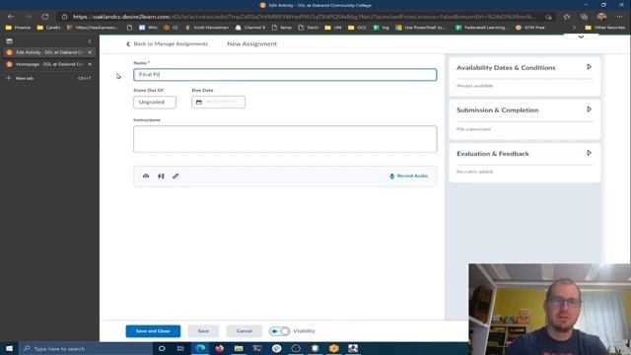Open the Due Date calendar picker
The height and width of the screenshot is (355, 631).
click(218, 103)
